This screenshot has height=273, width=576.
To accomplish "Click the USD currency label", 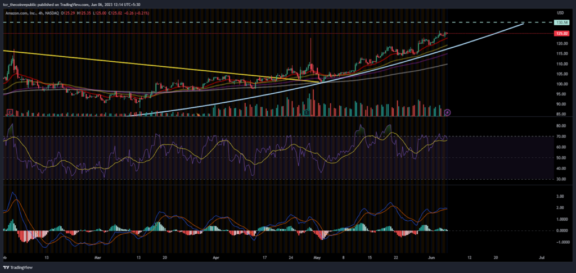I will click(x=560, y=13).
